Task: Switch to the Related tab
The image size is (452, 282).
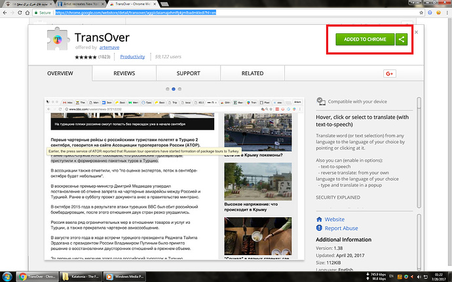Action: [x=252, y=73]
